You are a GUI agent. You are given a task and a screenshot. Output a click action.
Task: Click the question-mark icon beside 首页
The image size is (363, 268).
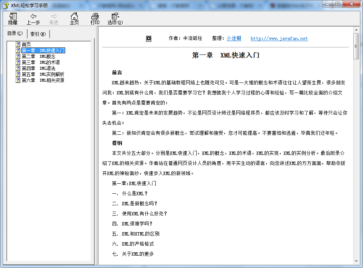coord(18,44)
